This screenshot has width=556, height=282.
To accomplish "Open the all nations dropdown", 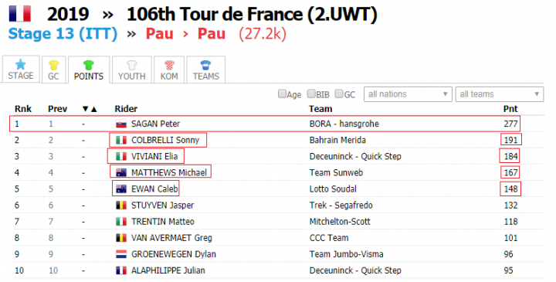I will pos(408,94).
